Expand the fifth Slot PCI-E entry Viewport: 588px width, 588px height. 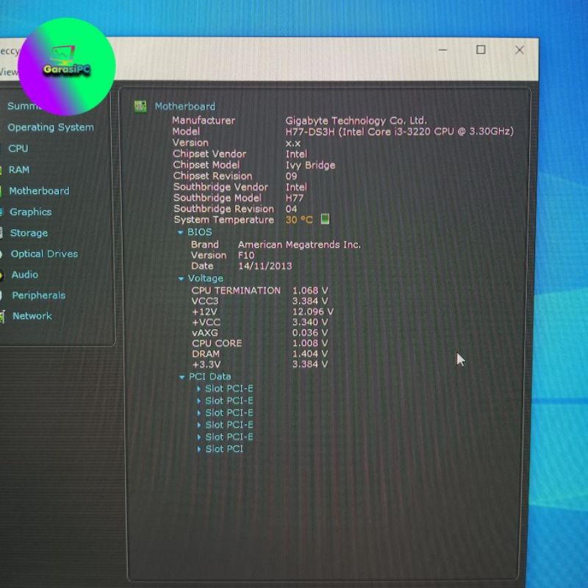[198, 437]
